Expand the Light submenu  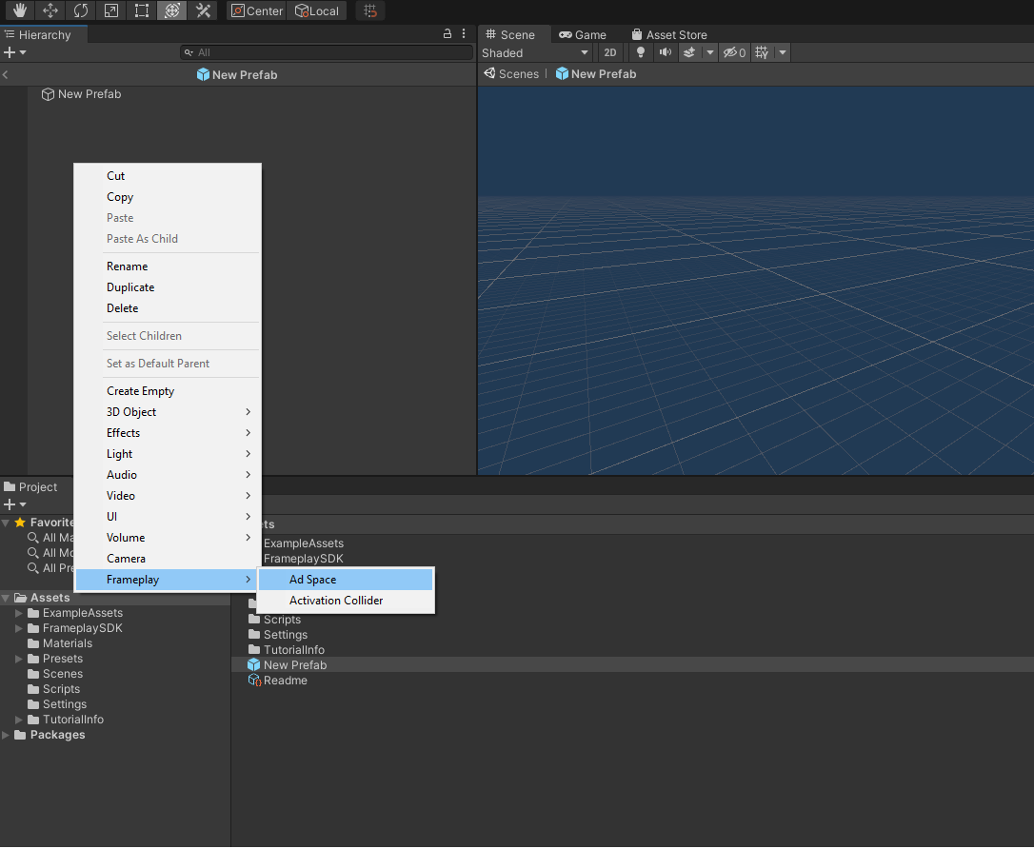tap(168, 454)
